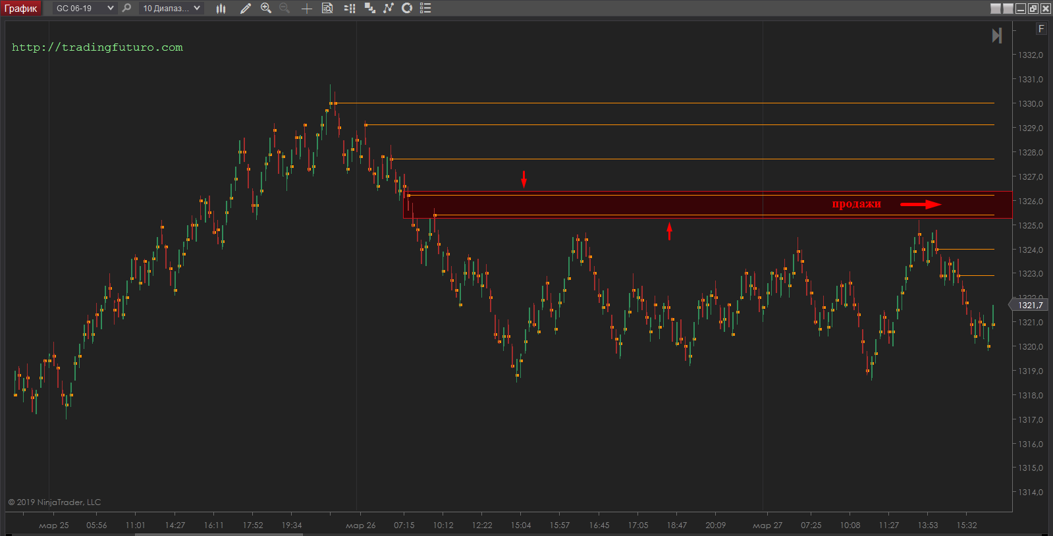The height and width of the screenshot is (536, 1053).
Task: Activate the crosshair cursor tool
Action: [307, 9]
